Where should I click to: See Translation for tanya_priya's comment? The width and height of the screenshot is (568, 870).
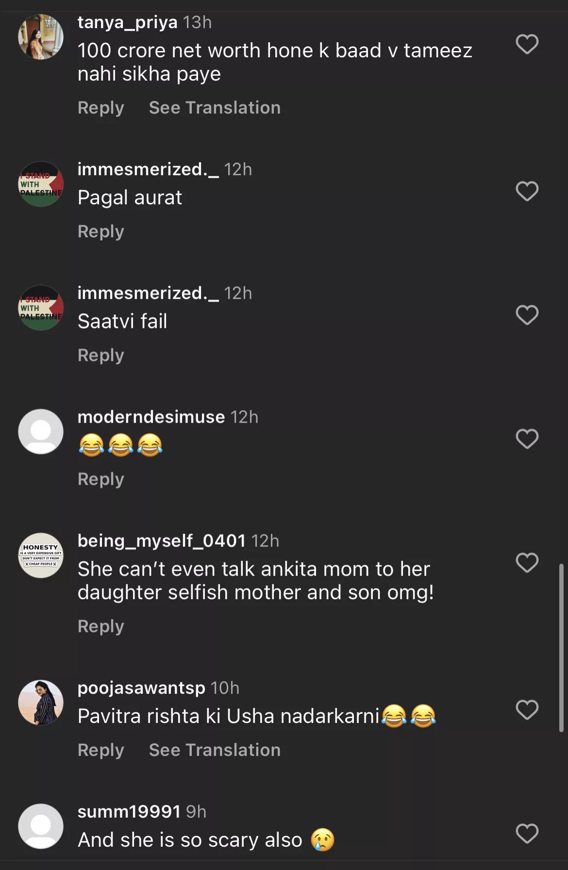(215, 108)
